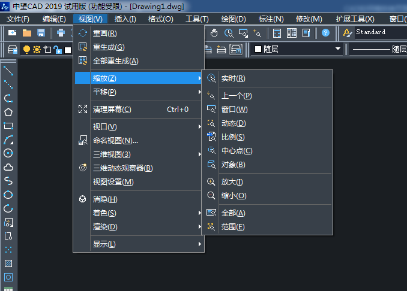Toggle the layer light bulb on/off
This screenshot has width=407, height=291.
tap(26, 49)
